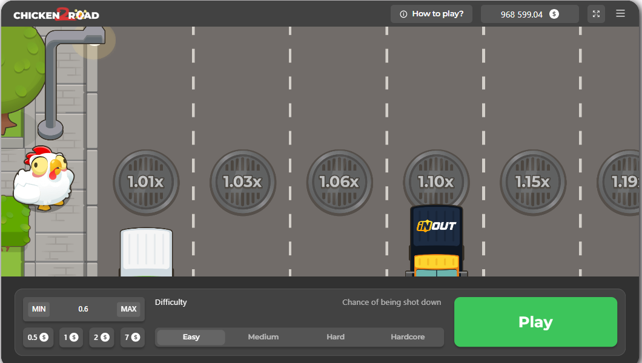This screenshot has width=642, height=363.
Task: Choose the 0.5 dollar quick bet
Action: (x=38, y=337)
